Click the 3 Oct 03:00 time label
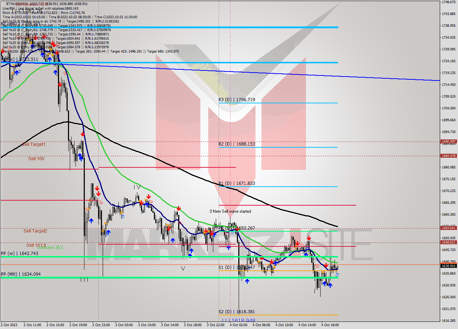This screenshot has height=329, width=458. 124,325
